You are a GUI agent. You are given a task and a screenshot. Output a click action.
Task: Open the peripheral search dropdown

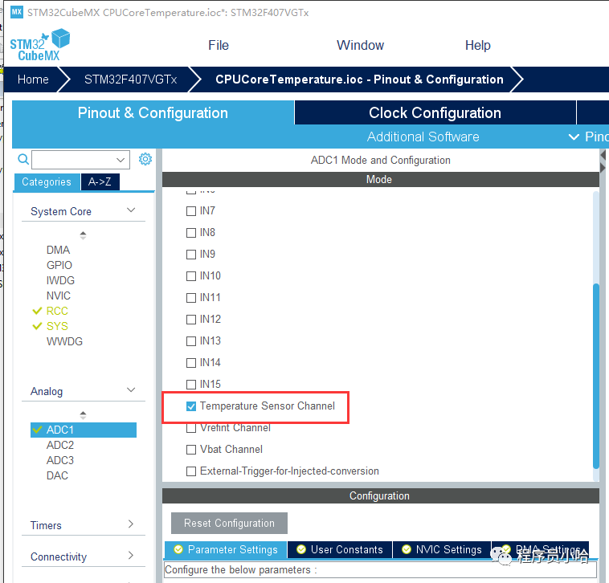tap(121, 160)
